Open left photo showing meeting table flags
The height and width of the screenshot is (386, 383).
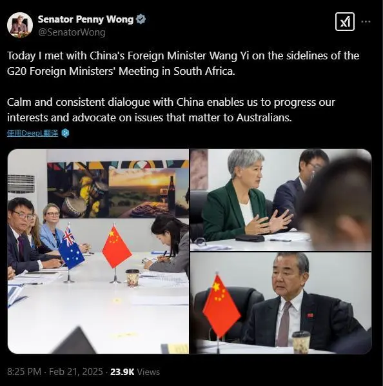point(98,251)
